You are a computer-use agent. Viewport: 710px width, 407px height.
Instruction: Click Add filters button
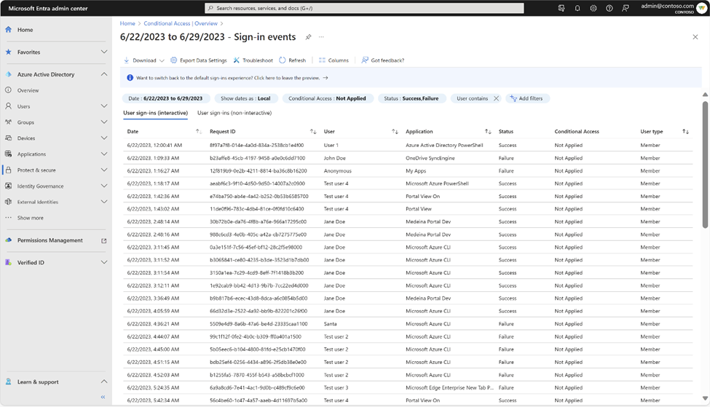click(x=527, y=98)
